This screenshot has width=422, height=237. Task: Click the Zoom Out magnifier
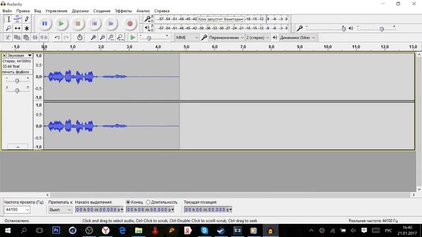102,38
